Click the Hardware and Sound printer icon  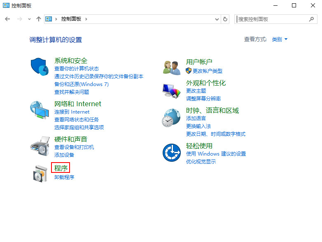[40, 146]
